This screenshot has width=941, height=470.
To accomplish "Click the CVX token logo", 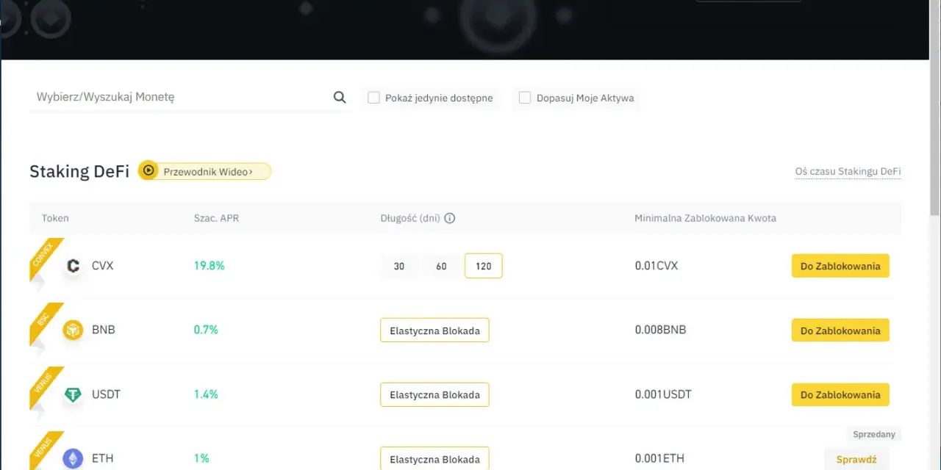I will pyautogui.click(x=73, y=266).
